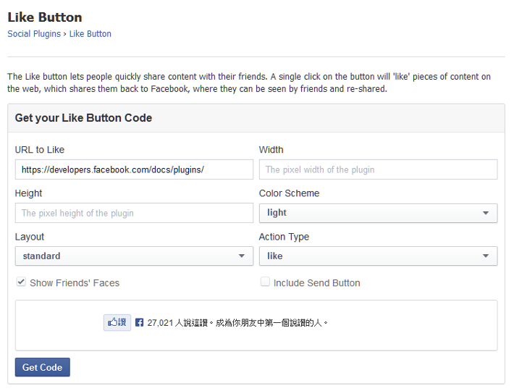
Task: Click the "Color Scheme" field label
Action: 289,193
